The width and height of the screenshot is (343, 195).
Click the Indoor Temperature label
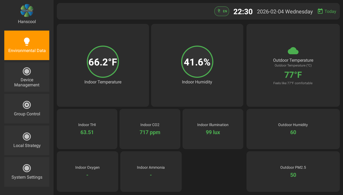tap(103, 82)
